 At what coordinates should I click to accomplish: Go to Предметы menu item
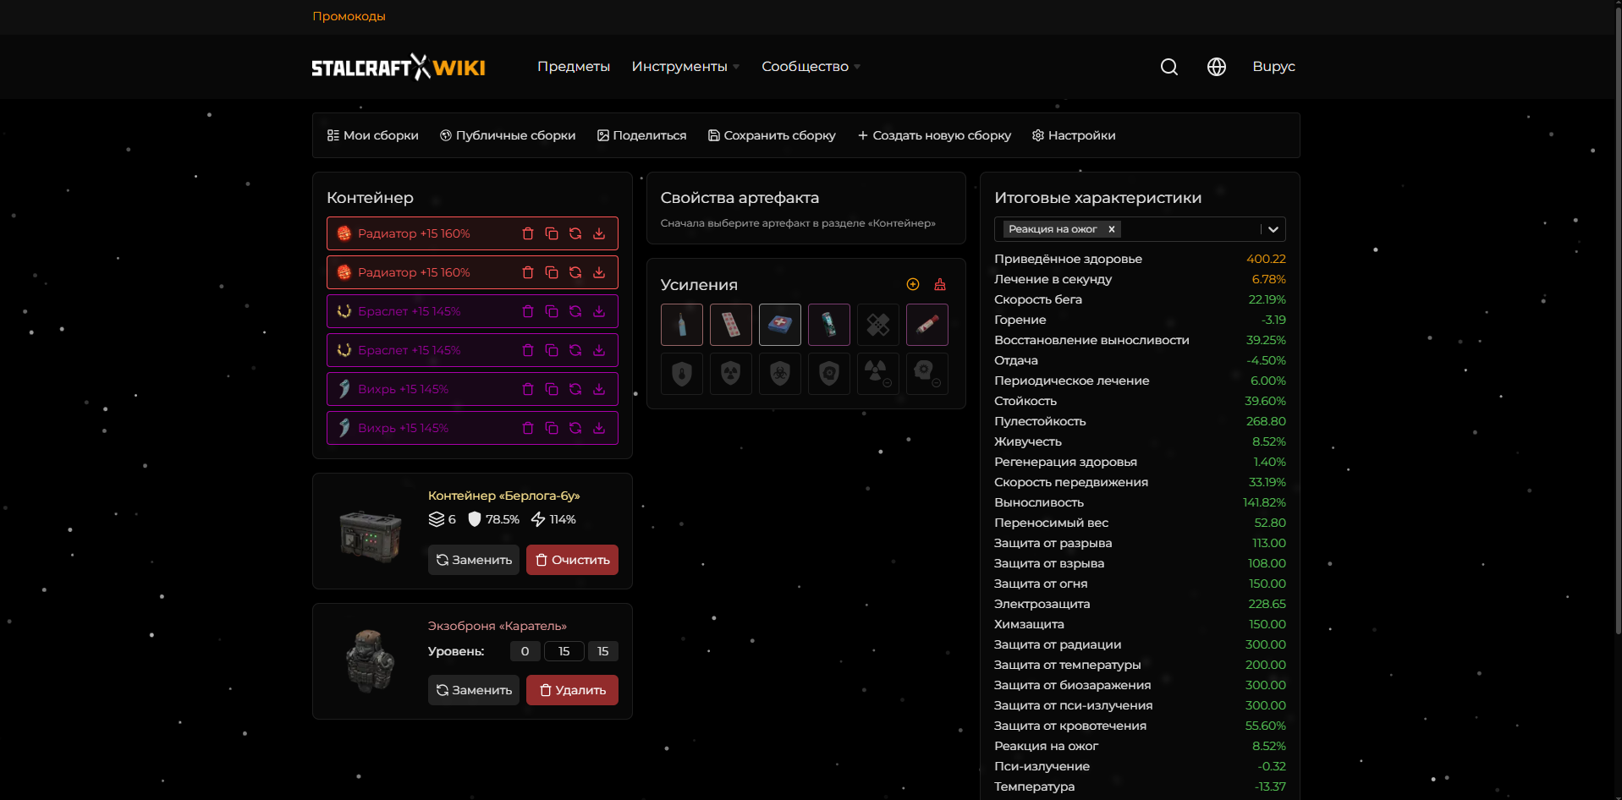574,66
